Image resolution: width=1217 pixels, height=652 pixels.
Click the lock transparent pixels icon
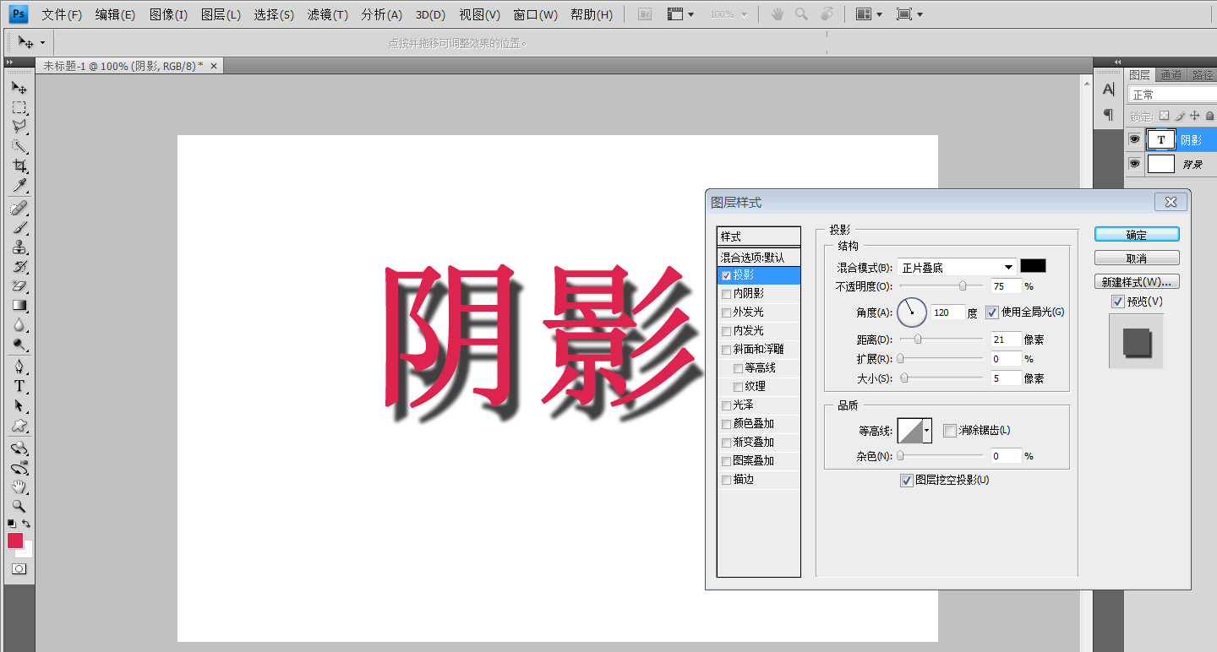click(1164, 116)
